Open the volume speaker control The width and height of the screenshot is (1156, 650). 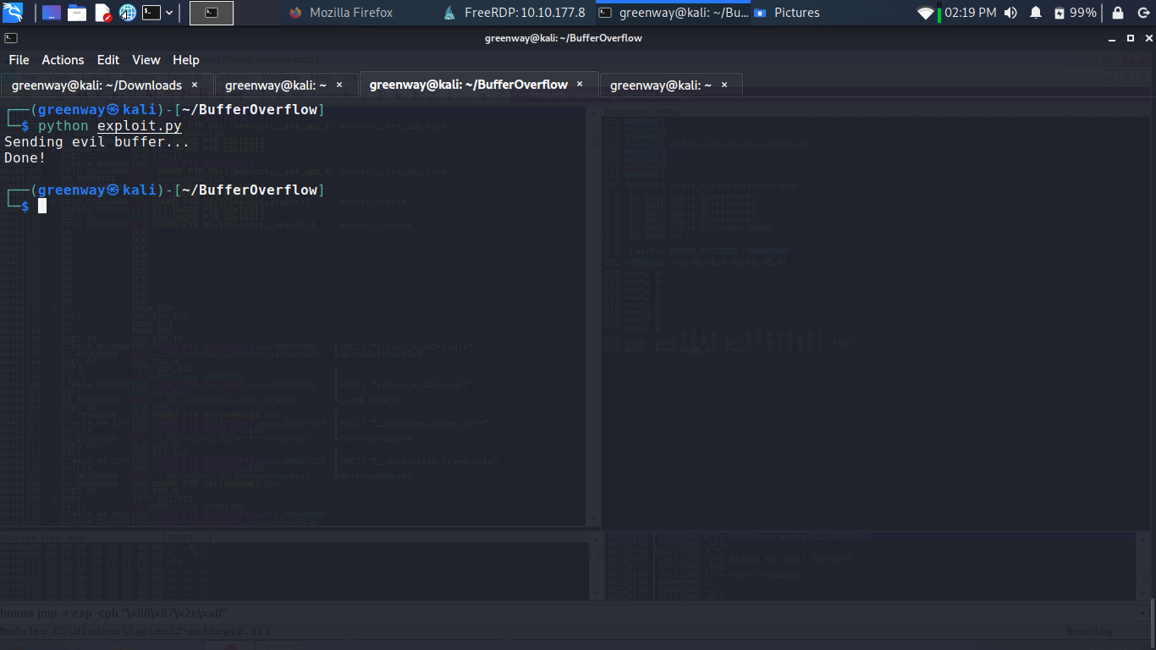(1011, 13)
